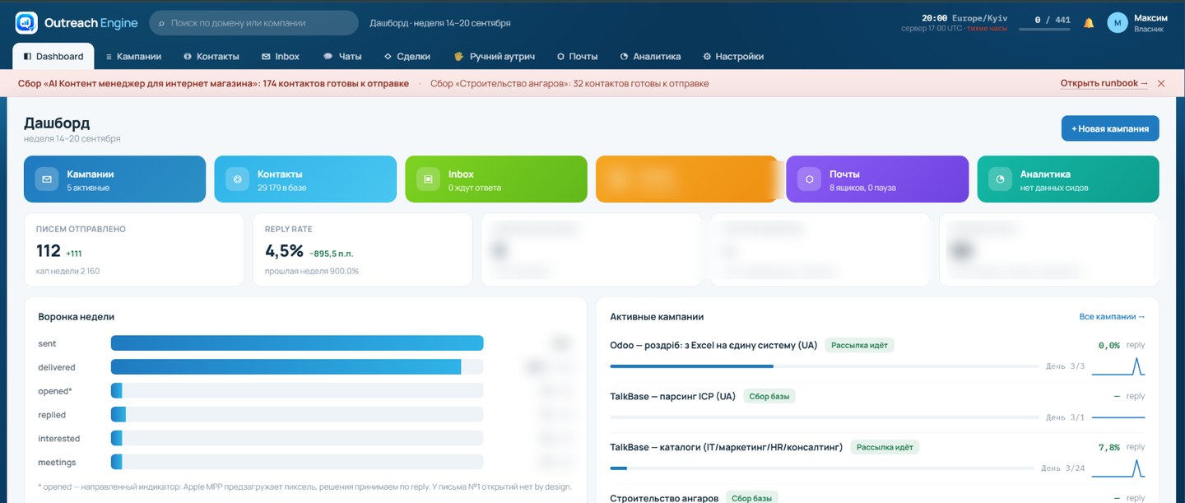
Task: Open TalkBase — каталоги campaign
Action: 726,447
